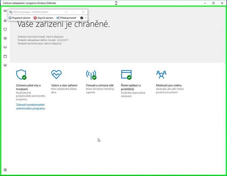Open Možnosti pro rodinu

169,85
